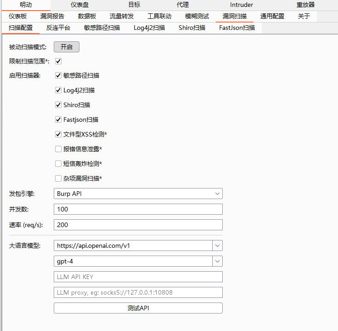The height and width of the screenshot is (331, 338).
Task: Disable the Shiro扫描 scanner checkbox
Action: click(58, 105)
